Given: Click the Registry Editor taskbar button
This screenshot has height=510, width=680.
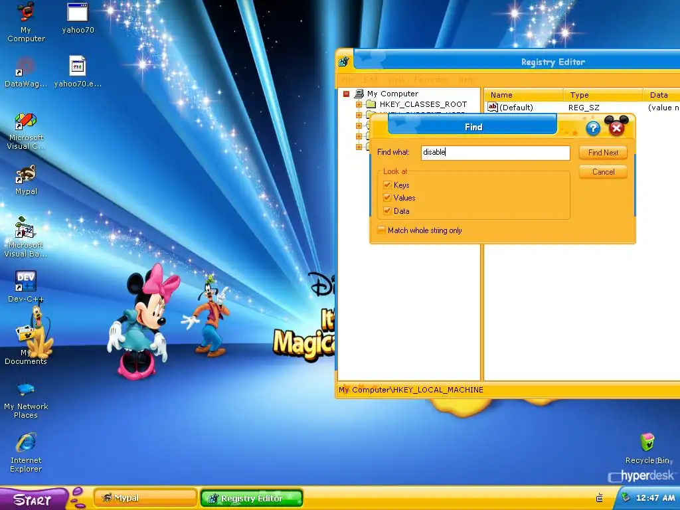Looking at the screenshot, I should pyautogui.click(x=252, y=498).
